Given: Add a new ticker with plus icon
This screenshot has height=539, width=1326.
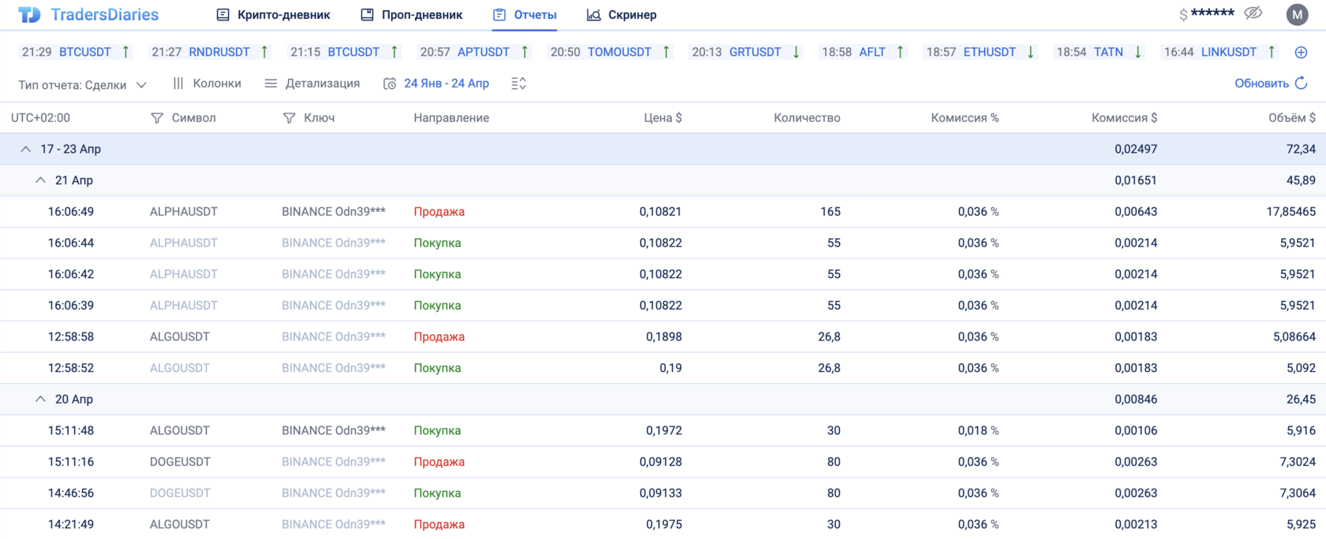Looking at the screenshot, I should (1301, 52).
